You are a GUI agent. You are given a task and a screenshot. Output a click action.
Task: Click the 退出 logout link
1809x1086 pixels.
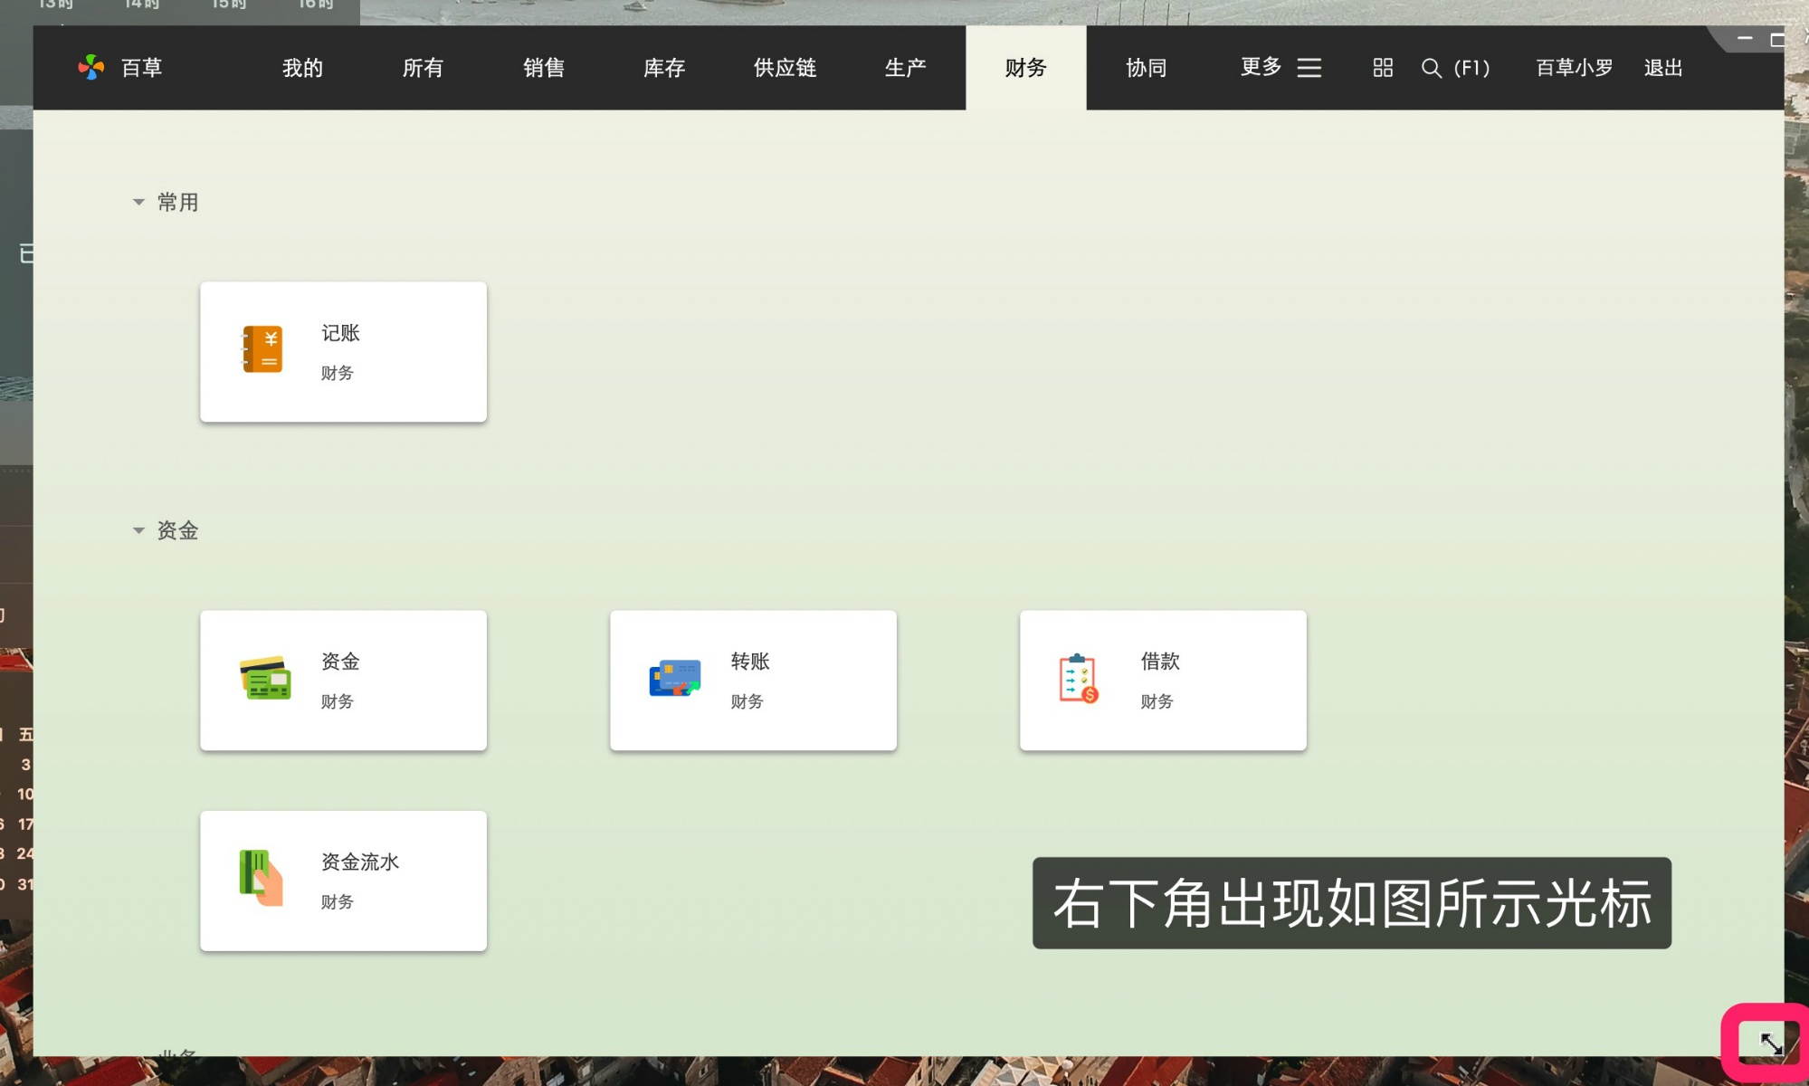tap(1662, 68)
